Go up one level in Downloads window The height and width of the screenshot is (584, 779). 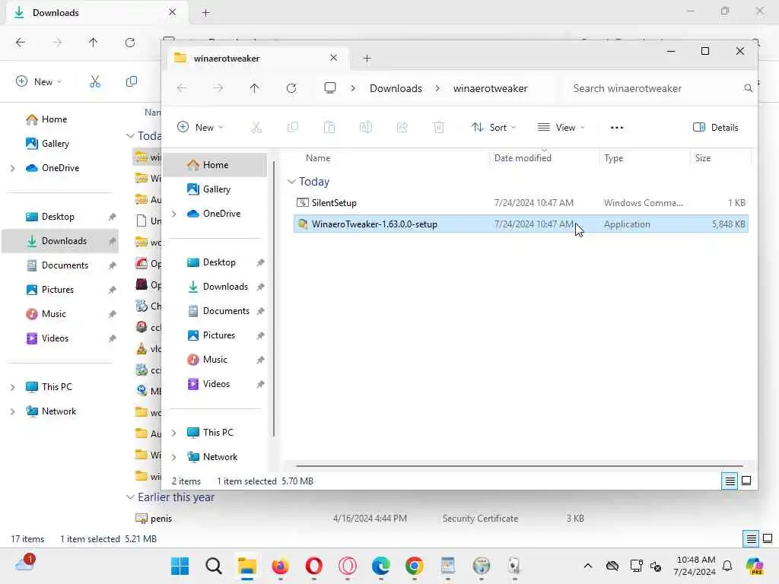point(93,43)
